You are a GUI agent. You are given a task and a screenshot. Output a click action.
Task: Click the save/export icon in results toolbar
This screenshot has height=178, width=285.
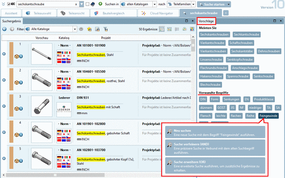tap(97, 29)
